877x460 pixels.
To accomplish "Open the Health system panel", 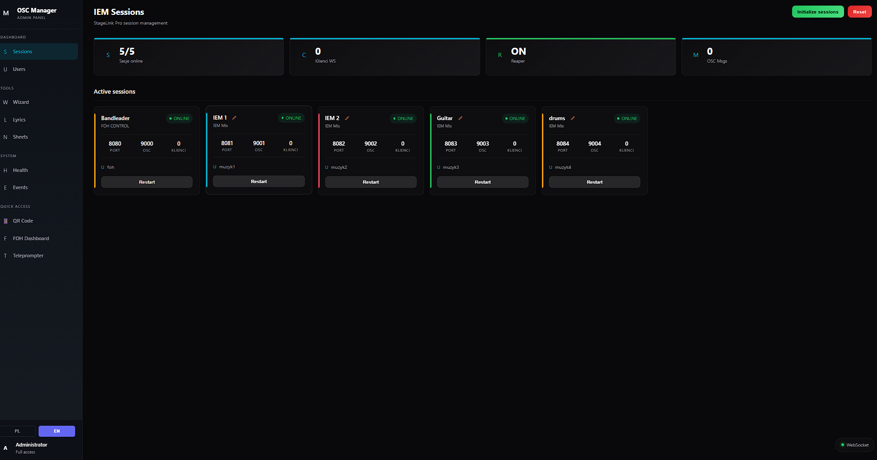I will (21, 170).
